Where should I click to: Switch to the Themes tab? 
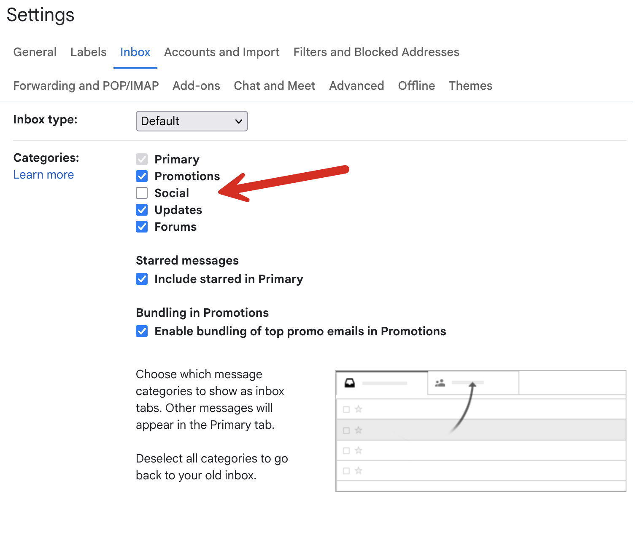pos(470,86)
